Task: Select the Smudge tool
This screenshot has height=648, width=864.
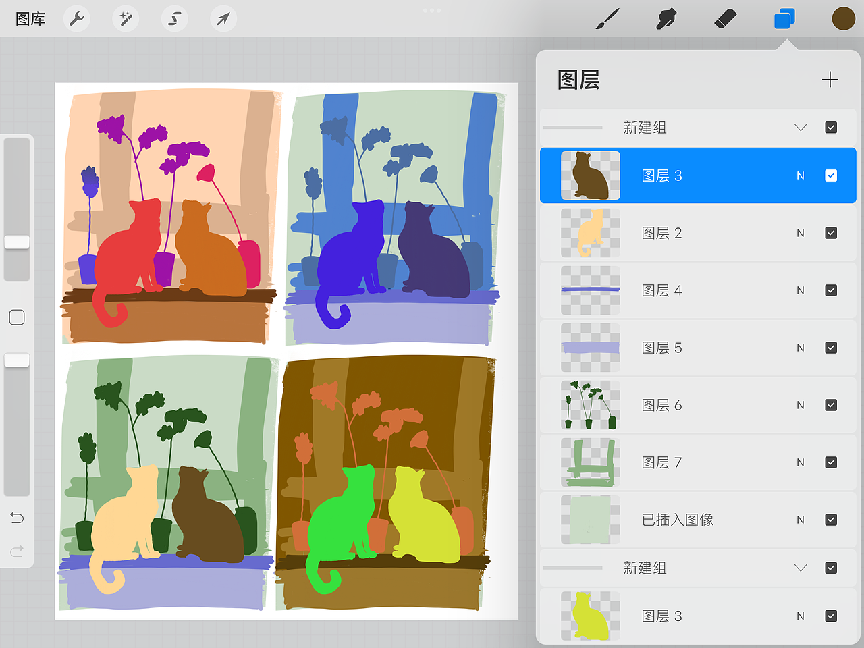Action: pyautogui.click(x=666, y=19)
